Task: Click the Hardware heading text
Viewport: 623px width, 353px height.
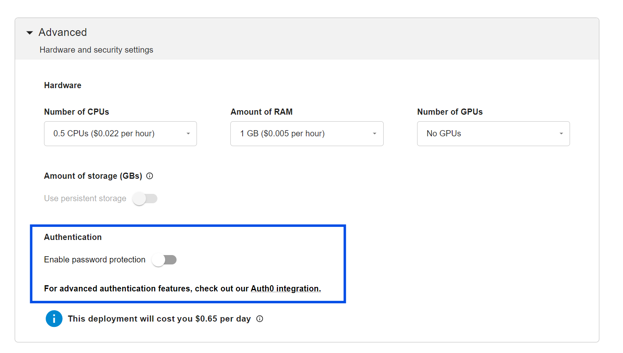Action: pyautogui.click(x=63, y=85)
